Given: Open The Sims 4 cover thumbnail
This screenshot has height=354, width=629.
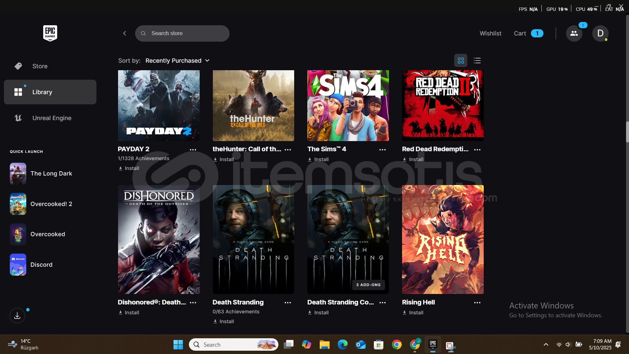Looking at the screenshot, I should [348, 105].
